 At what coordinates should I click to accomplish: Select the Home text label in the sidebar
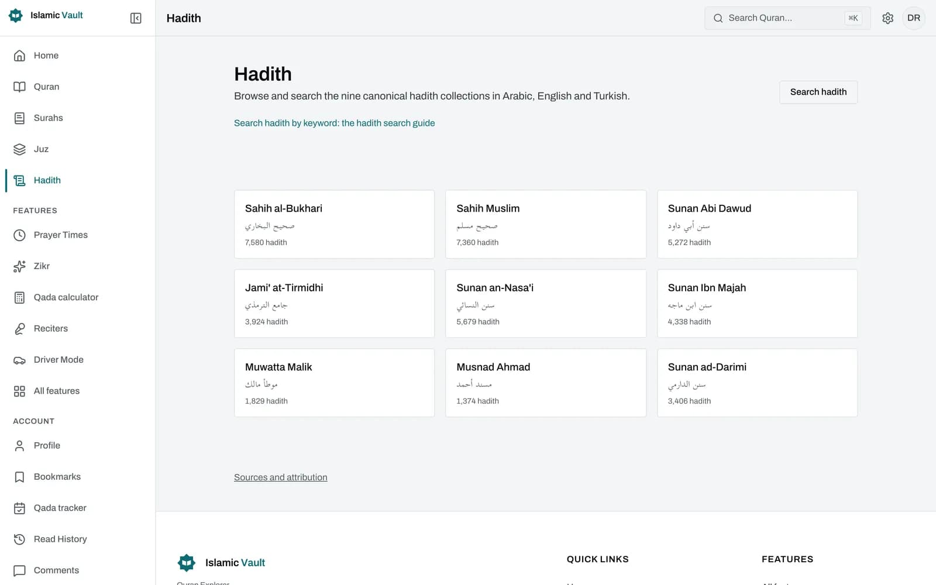coord(46,56)
